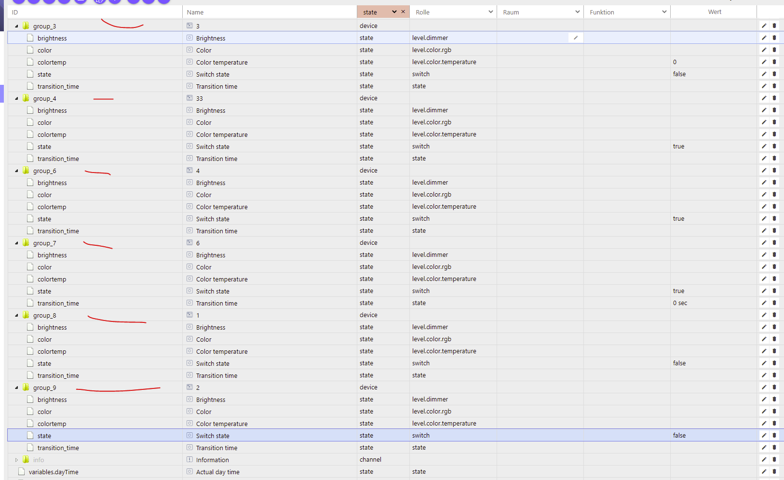Collapse the group_4 tree node

click(x=16, y=98)
